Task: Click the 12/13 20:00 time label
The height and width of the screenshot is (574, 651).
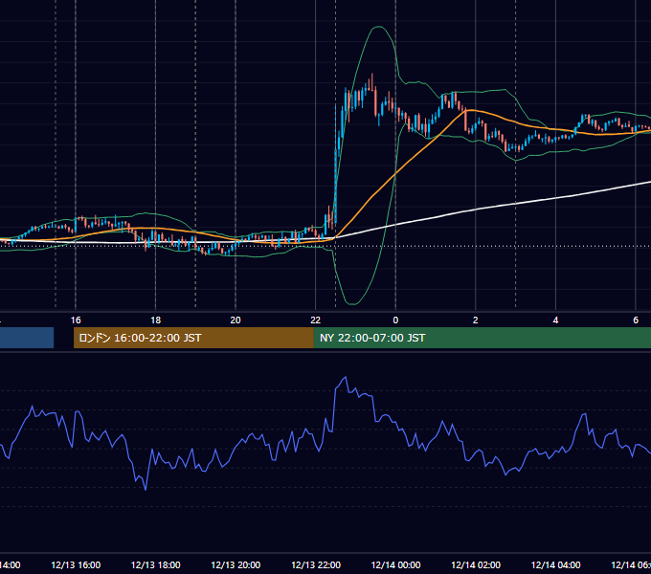Action: [236, 564]
